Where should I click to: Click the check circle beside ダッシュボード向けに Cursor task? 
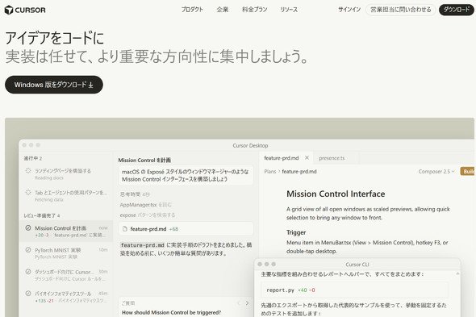(28, 272)
